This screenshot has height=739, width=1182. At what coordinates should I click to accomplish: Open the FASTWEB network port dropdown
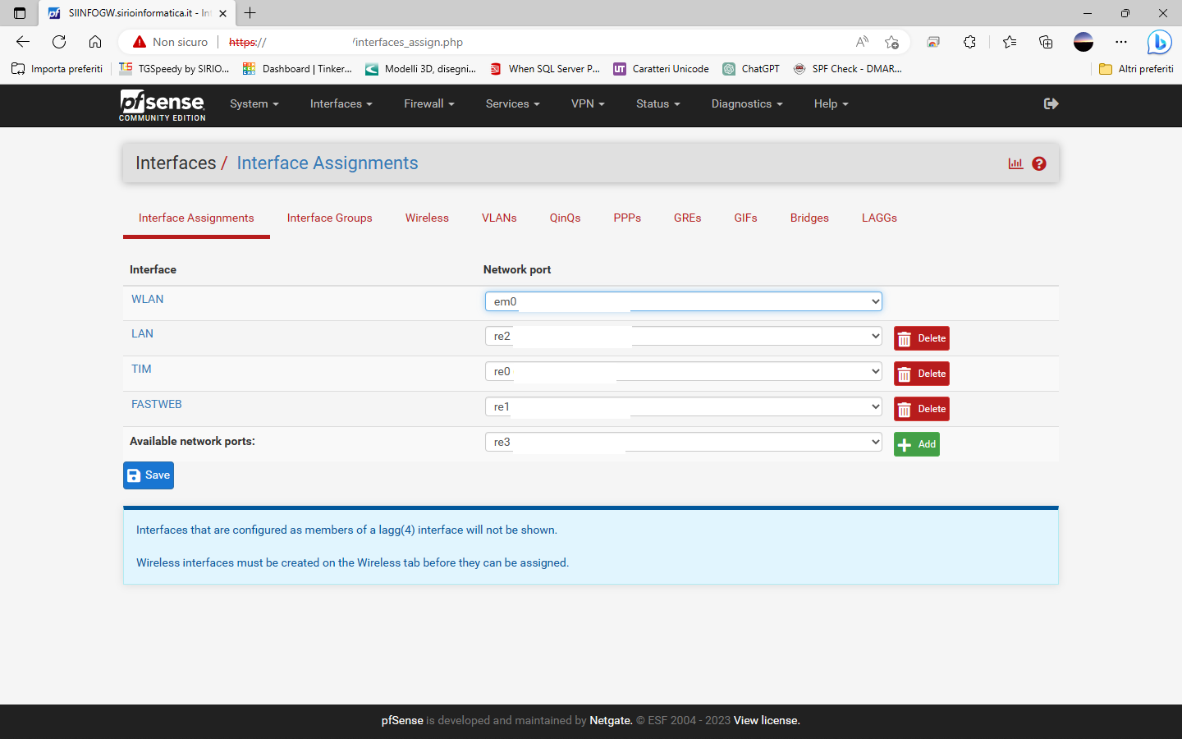(x=684, y=406)
